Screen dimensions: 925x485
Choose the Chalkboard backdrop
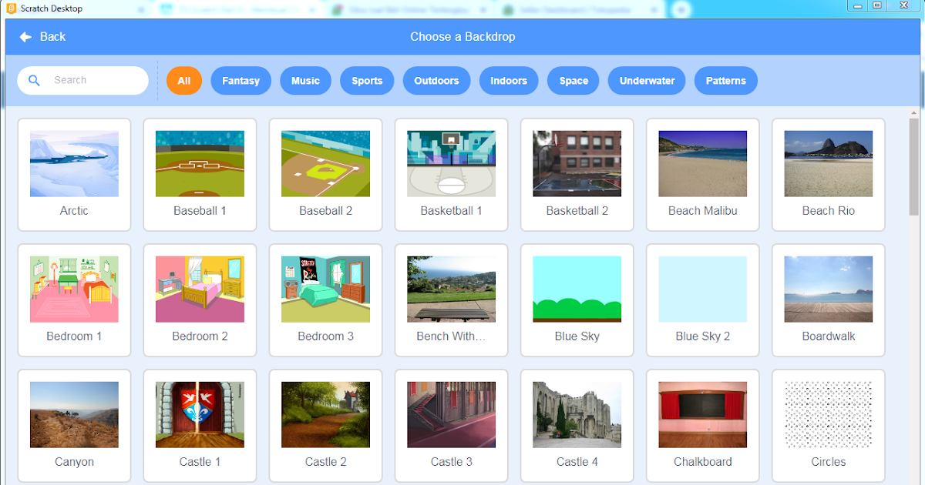click(702, 414)
